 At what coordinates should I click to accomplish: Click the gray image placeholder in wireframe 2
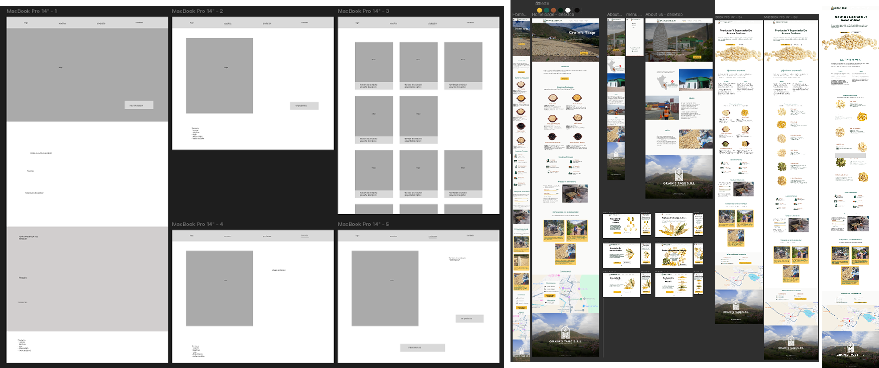(219, 76)
